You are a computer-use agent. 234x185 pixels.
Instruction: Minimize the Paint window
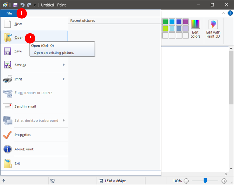tap(198, 5)
